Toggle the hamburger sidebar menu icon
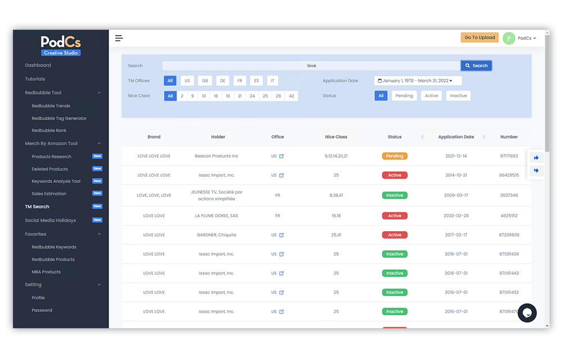Viewport: 562px width, 358px height. (x=119, y=38)
